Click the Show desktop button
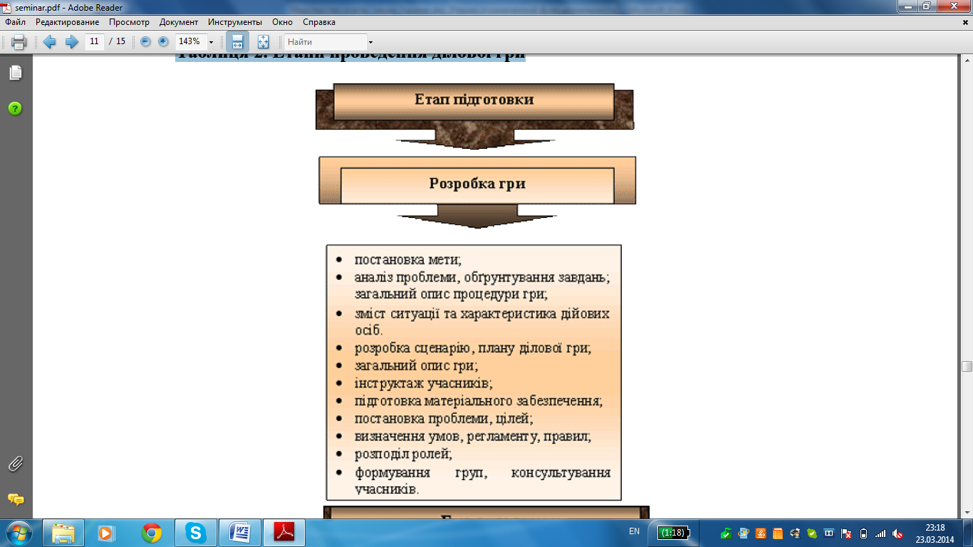 [968, 533]
